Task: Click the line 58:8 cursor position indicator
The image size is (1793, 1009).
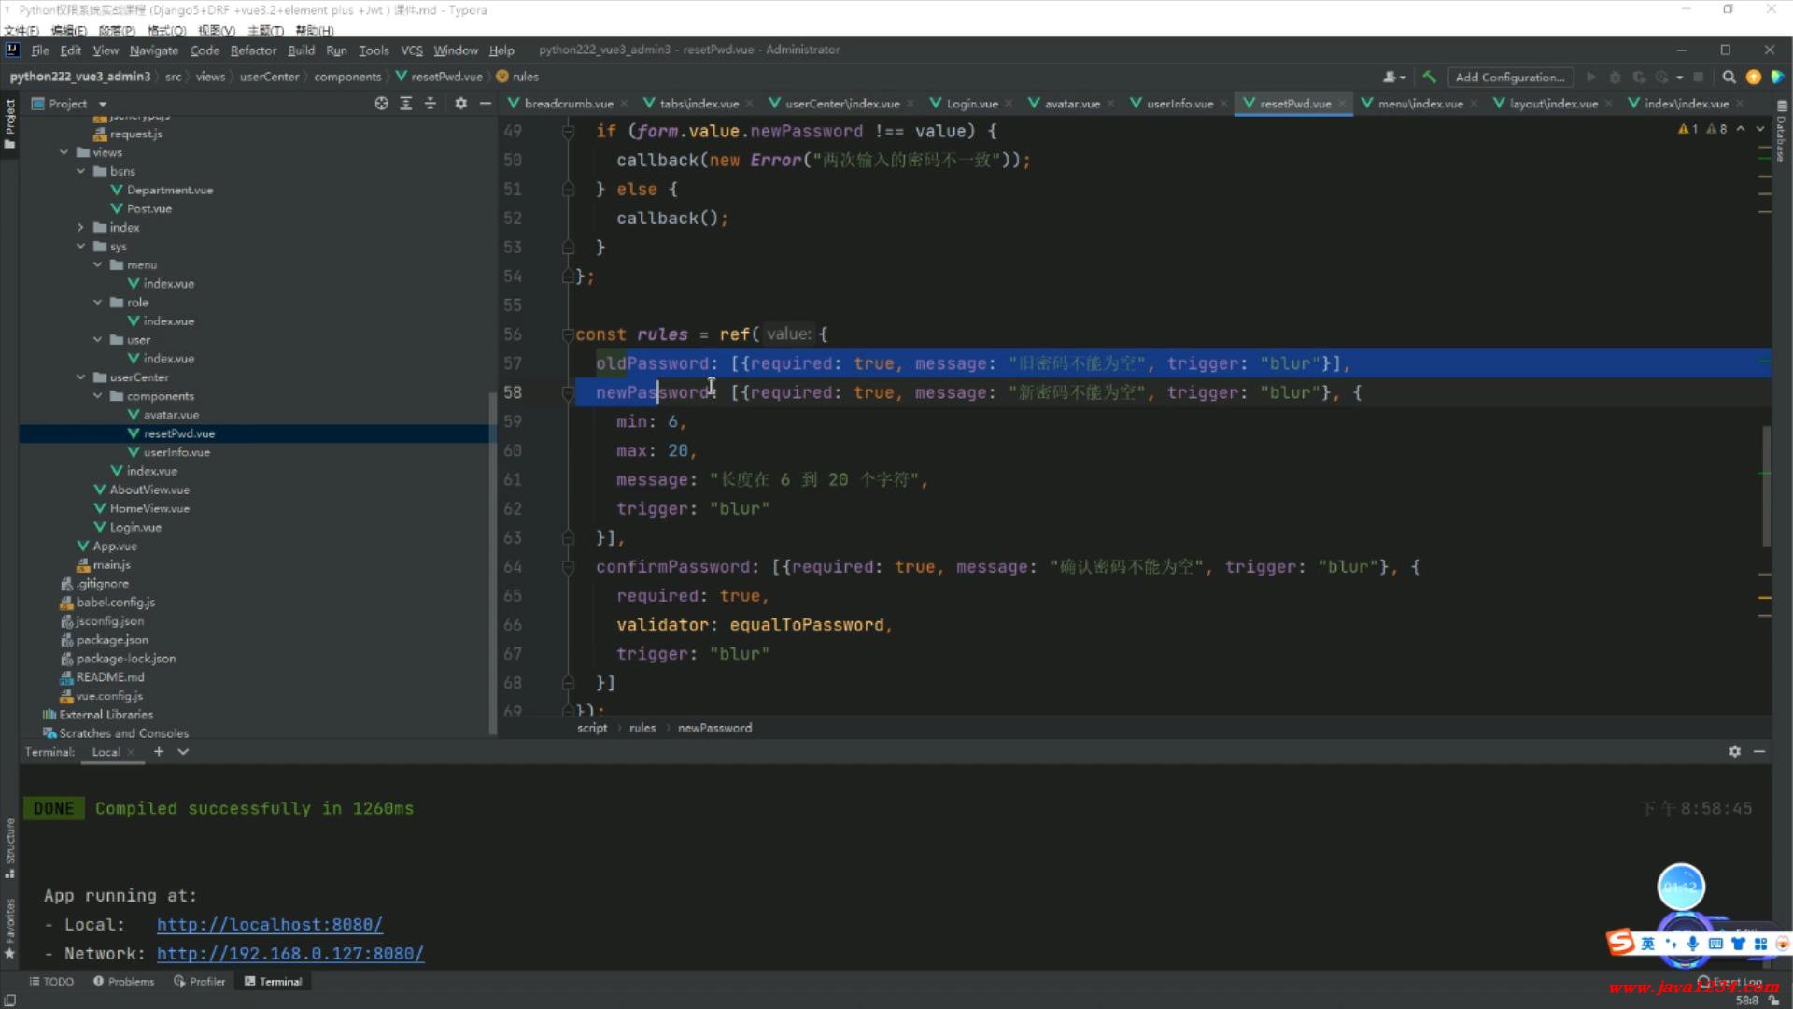Action: pos(1746,1001)
